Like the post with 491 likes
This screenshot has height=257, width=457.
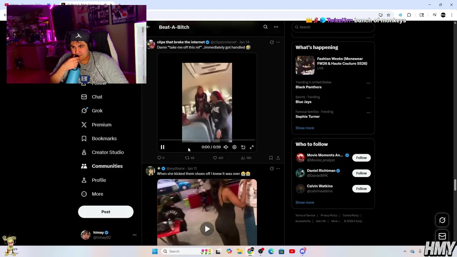pyautogui.click(x=218, y=158)
